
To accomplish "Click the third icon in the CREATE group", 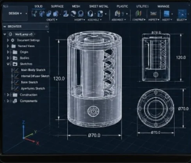I will pos(49,14).
